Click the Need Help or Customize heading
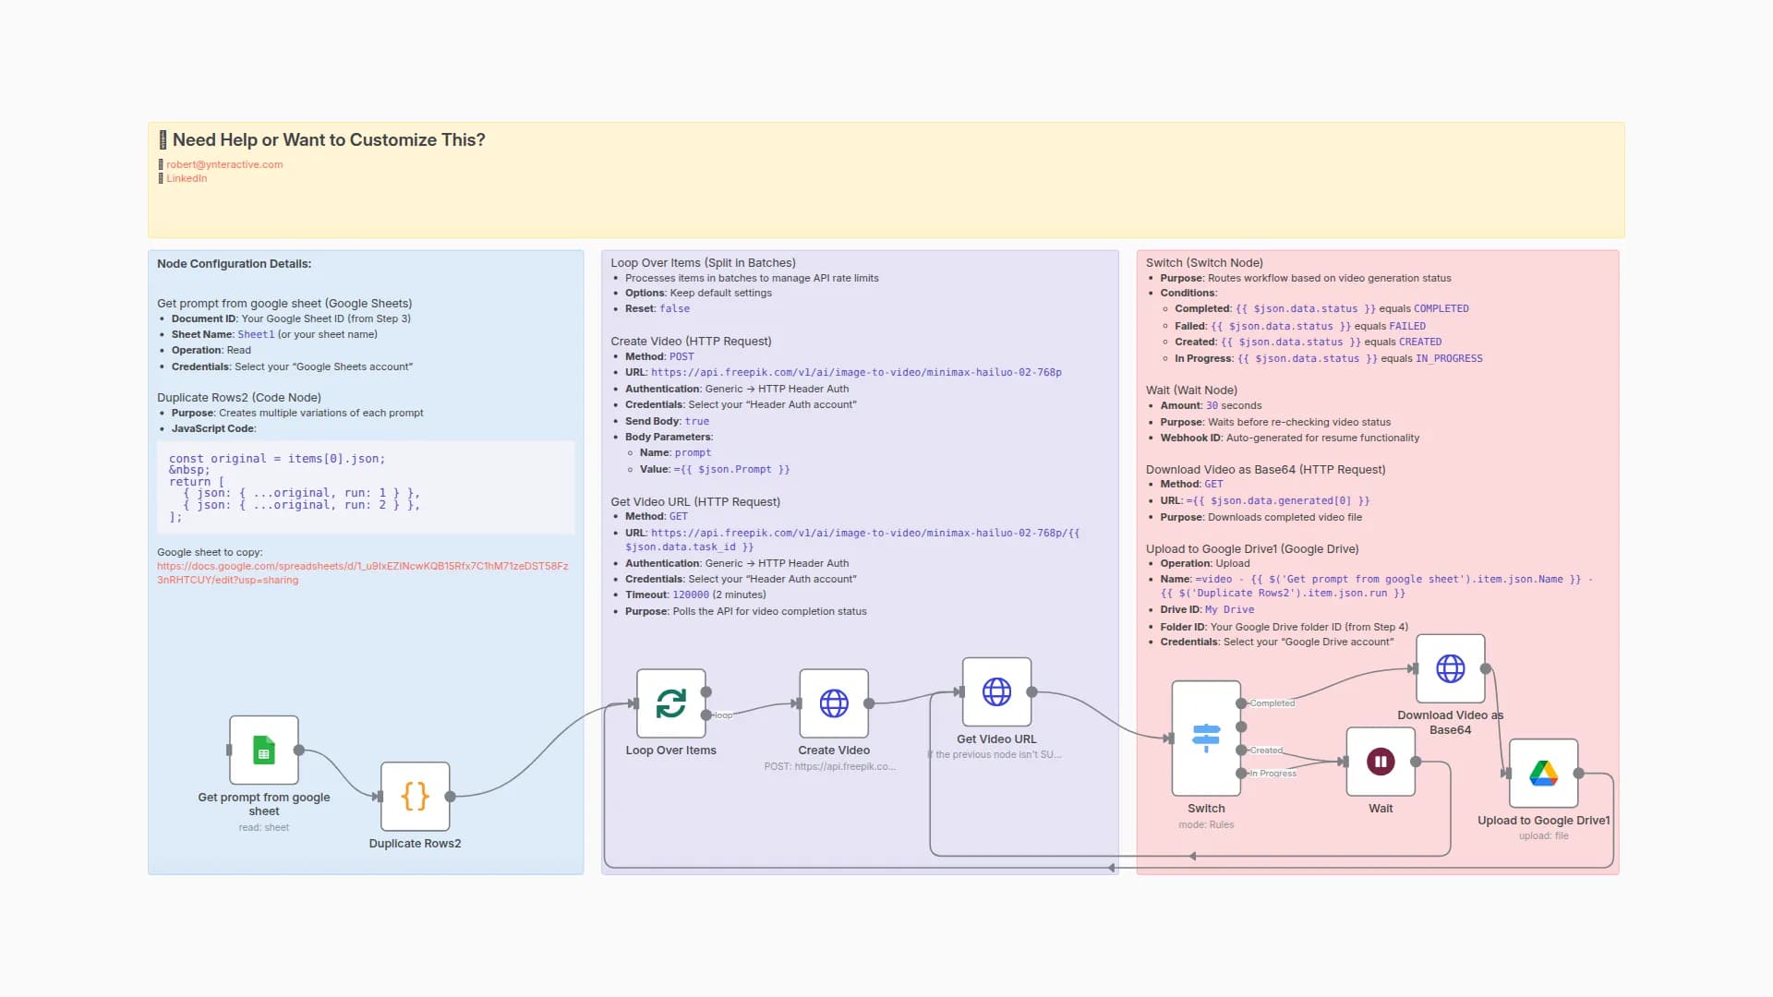The height and width of the screenshot is (997, 1773). 328,139
